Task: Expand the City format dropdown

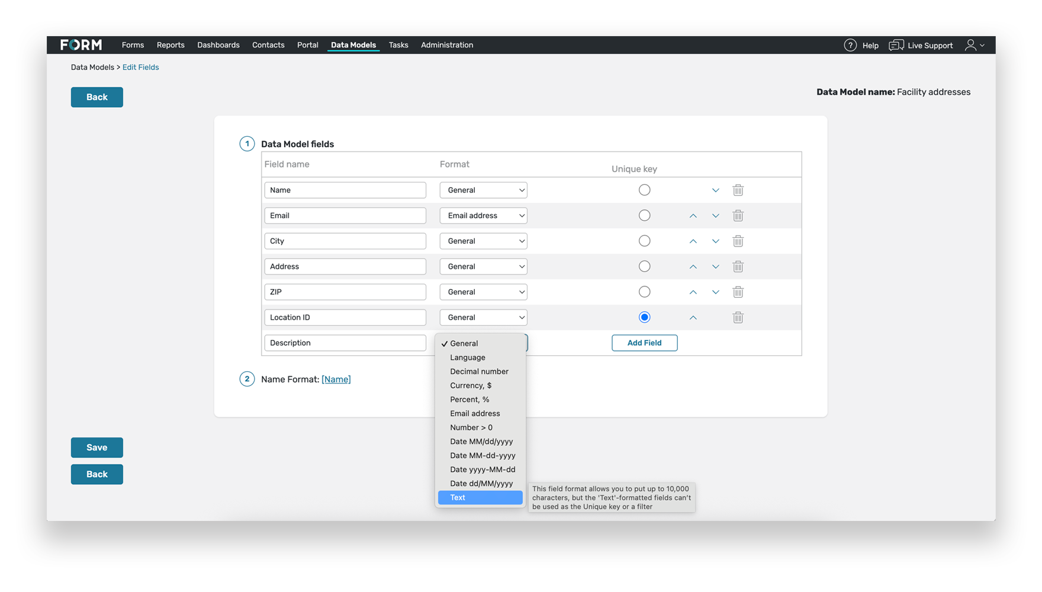Action: (483, 241)
